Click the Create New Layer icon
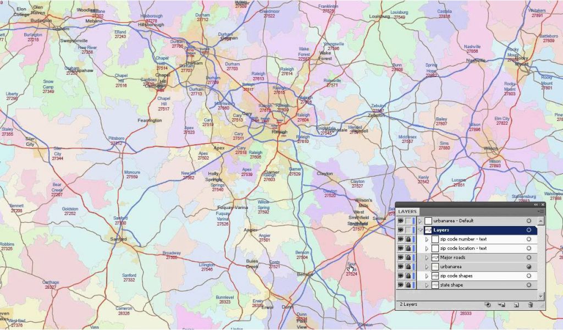Image resolution: width=563 pixels, height=330 pixels. [x=516, y=304]
